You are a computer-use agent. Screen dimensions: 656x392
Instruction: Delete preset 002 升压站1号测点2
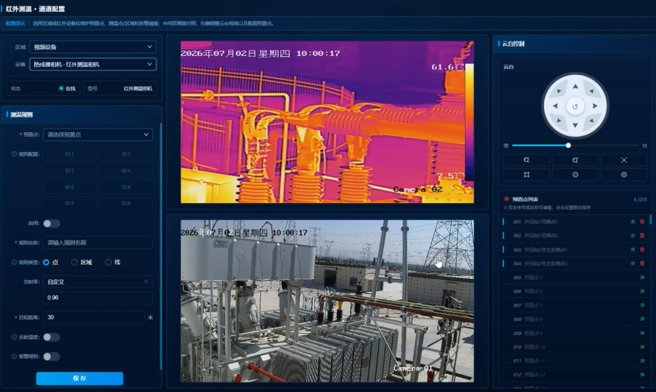click(x=642, y=235)
